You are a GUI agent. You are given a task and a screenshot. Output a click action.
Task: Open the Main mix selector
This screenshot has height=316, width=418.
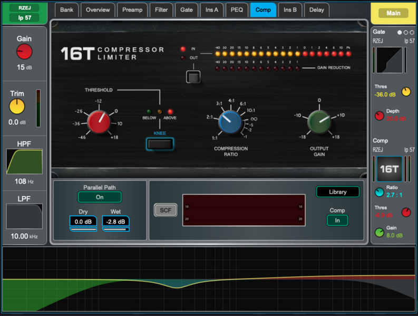393,13
